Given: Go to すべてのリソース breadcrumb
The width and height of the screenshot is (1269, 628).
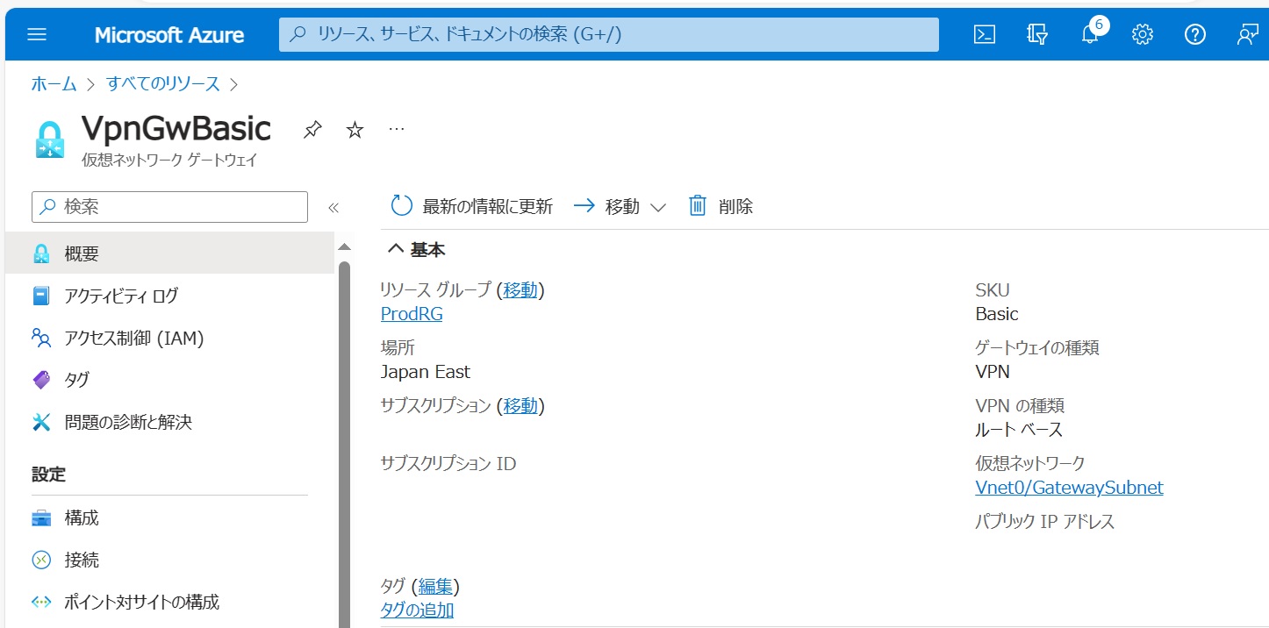Looking at the screenshot, I should (x=163, y=84).
